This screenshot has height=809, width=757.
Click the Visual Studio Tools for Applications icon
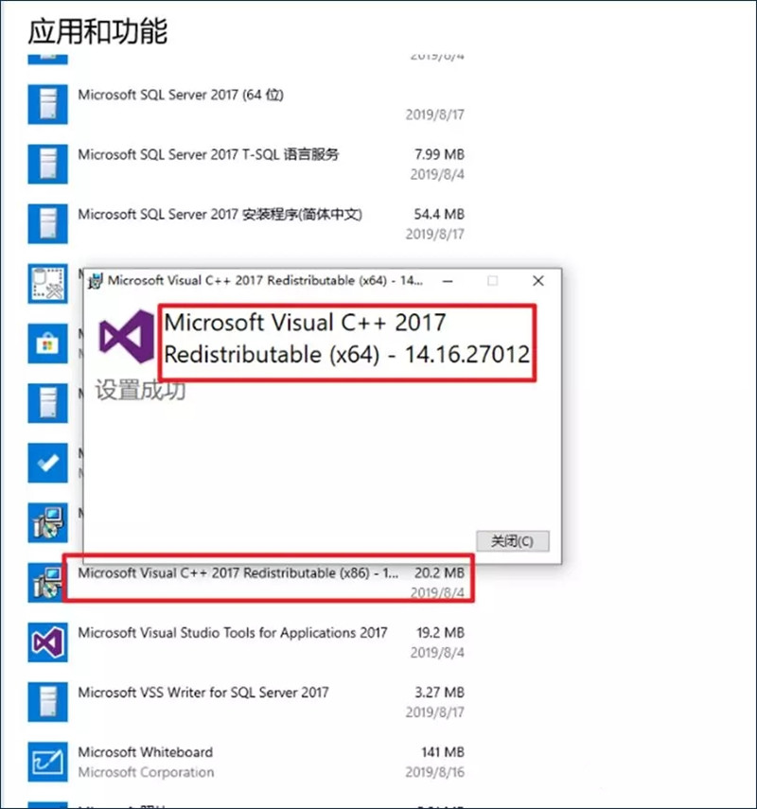coord(47,642)
